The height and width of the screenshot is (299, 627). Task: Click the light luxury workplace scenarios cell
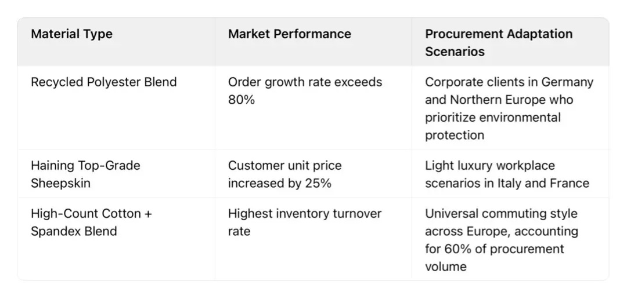(x=506, y=174)
